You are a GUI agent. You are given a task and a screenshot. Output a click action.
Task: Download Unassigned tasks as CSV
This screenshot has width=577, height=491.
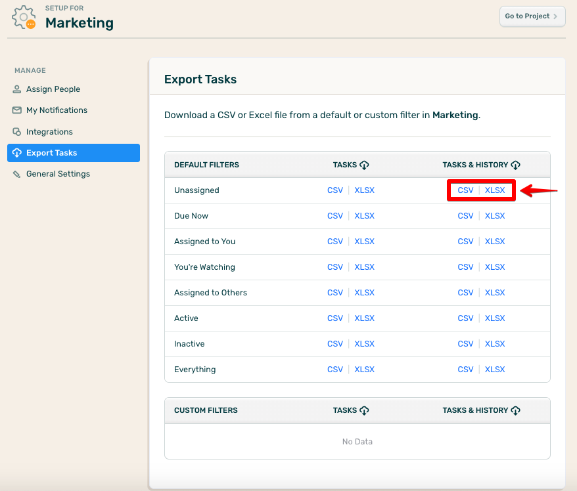pyautogui.click(x=335, y=190)
